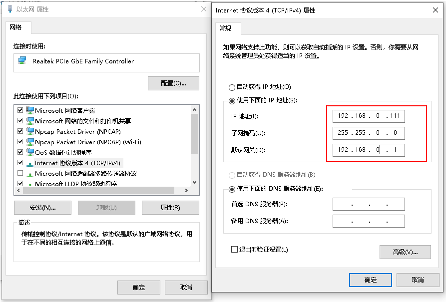Click the 首选 DNS 服务器 input field

pyautogui.click(x=368, y=205)
